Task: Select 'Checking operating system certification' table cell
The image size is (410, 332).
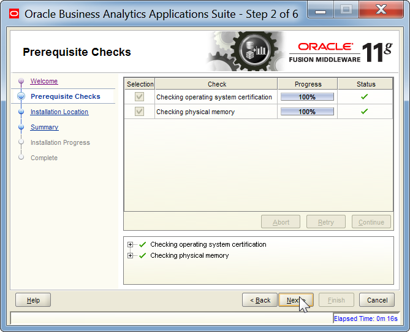Action: pyautogui.click(x=216, y=97)
